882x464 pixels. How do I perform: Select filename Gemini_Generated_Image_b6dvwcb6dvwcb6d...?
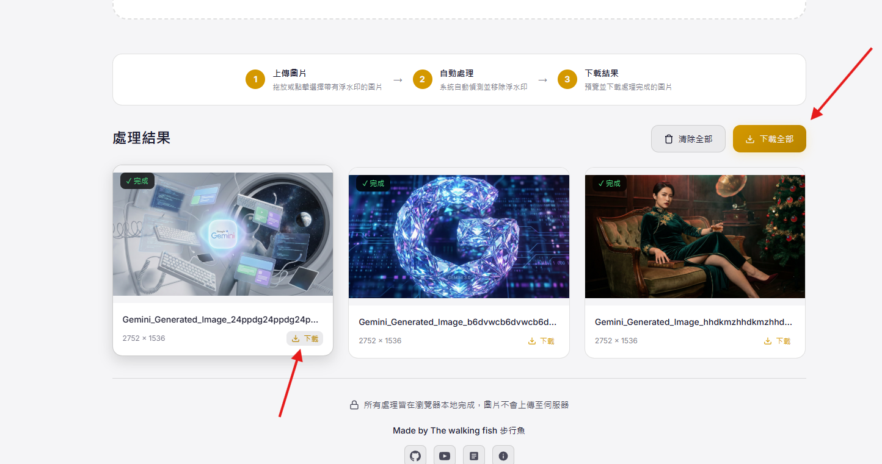click(x=457, y=322)
